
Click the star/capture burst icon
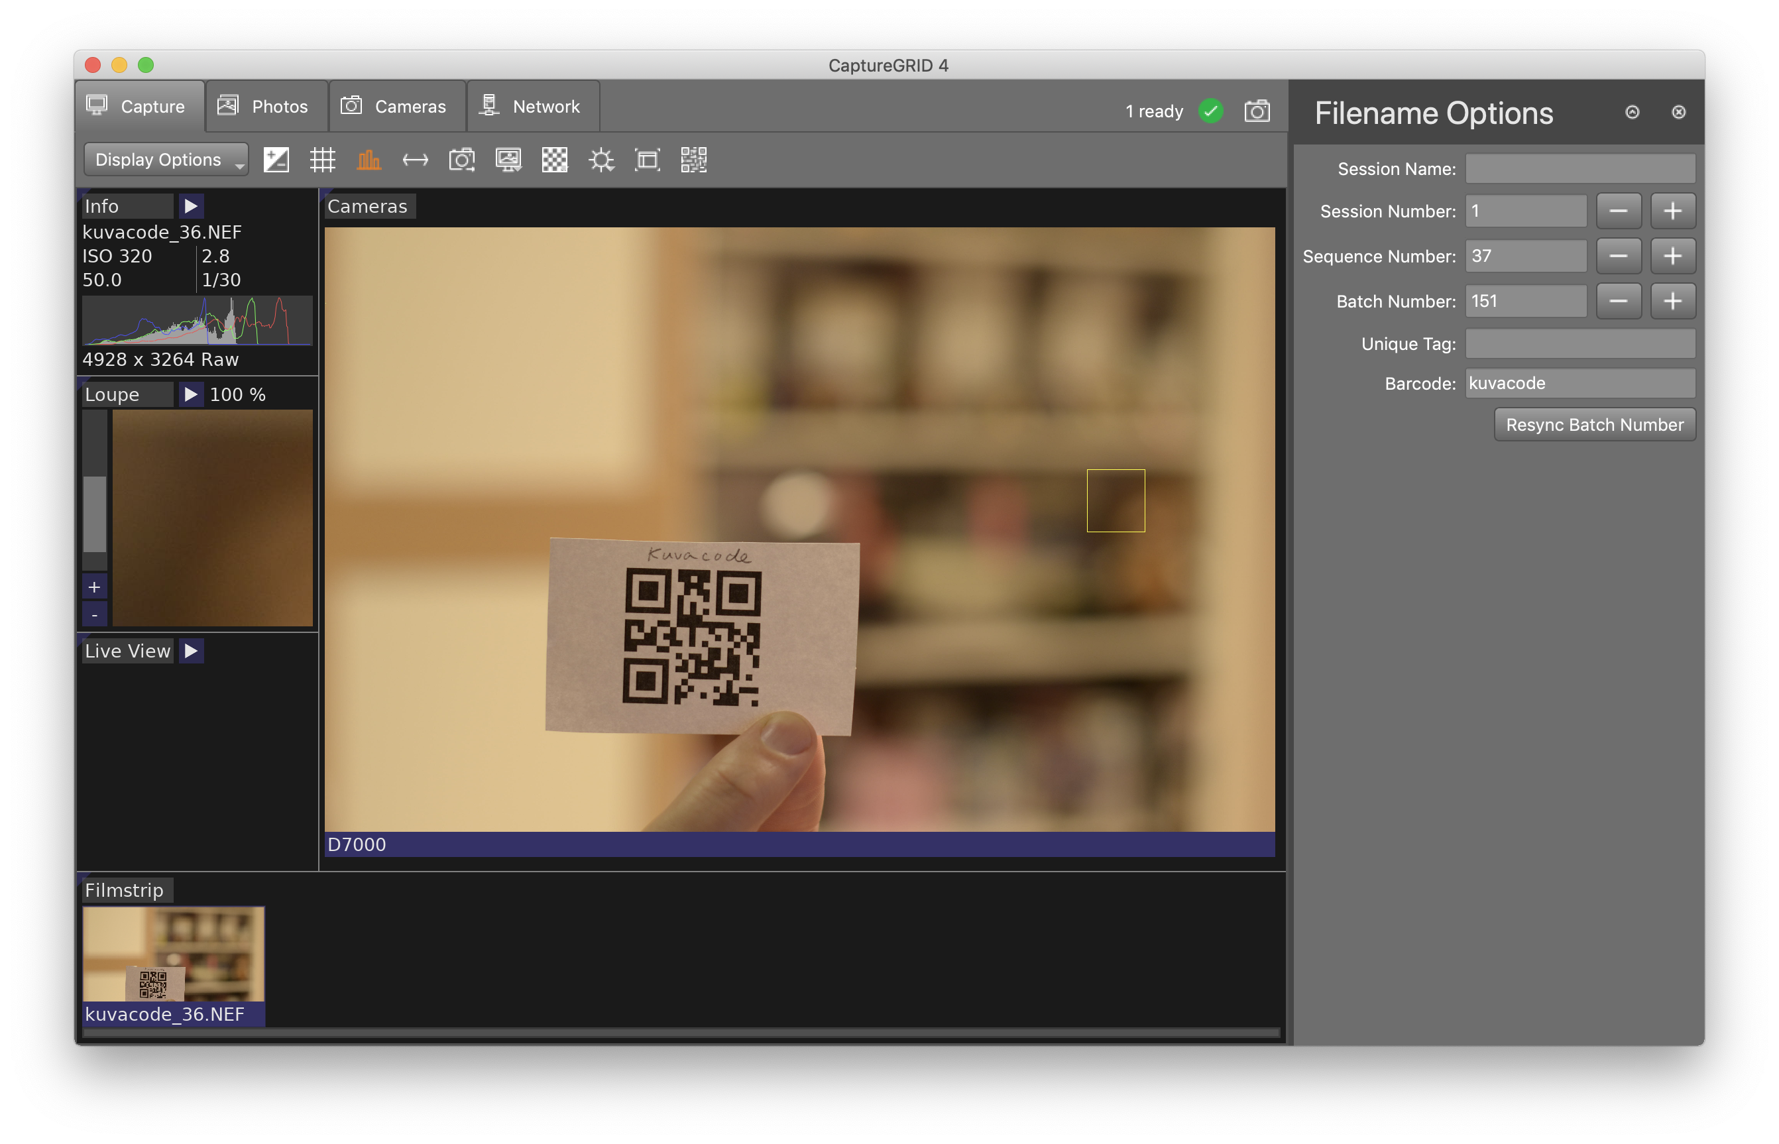pyautogui.click(x=601, y=160)
